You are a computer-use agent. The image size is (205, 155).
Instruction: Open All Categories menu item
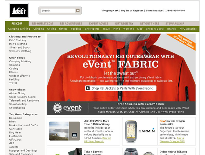(188, 29)
